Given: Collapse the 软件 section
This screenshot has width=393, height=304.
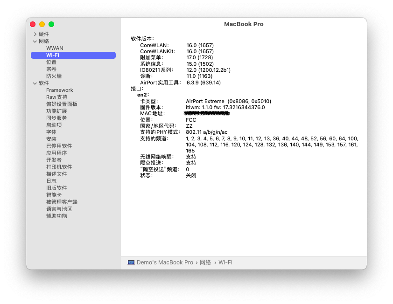Looking at the screenshot, I should point(35,83).
